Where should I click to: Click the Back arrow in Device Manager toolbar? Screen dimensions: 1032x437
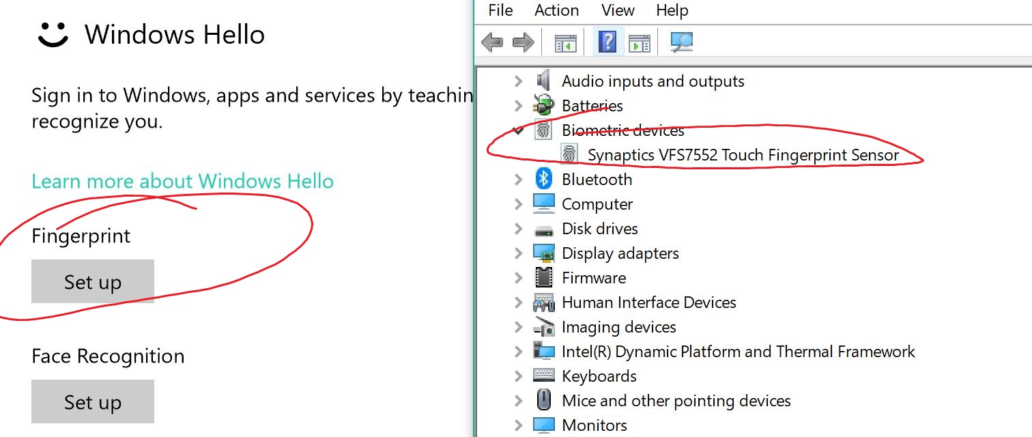coord(492,43)
